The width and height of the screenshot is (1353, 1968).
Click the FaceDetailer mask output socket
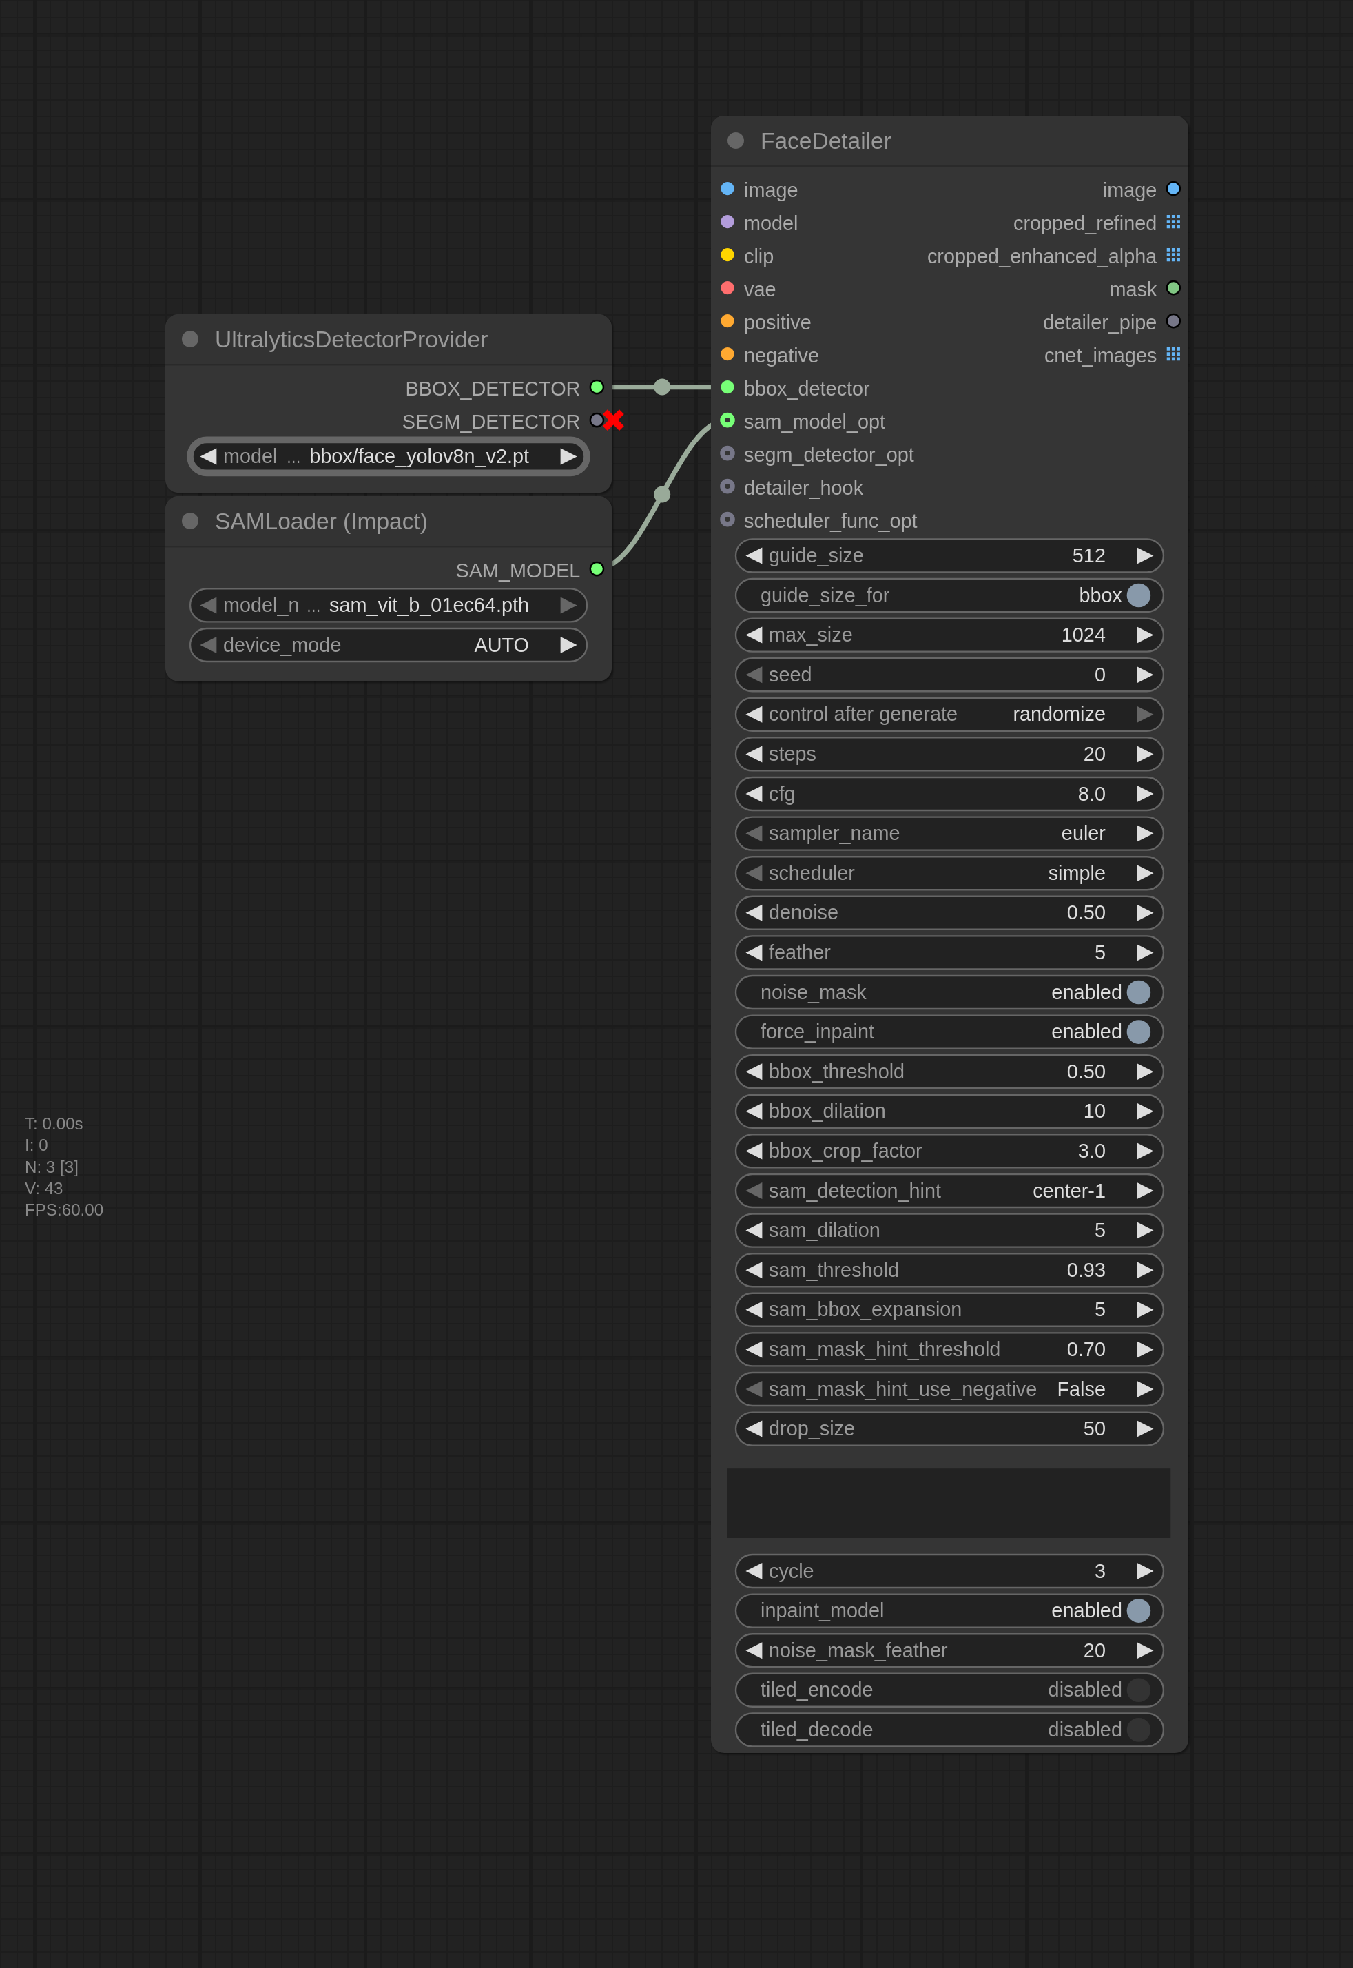(x=1173, y=288)
